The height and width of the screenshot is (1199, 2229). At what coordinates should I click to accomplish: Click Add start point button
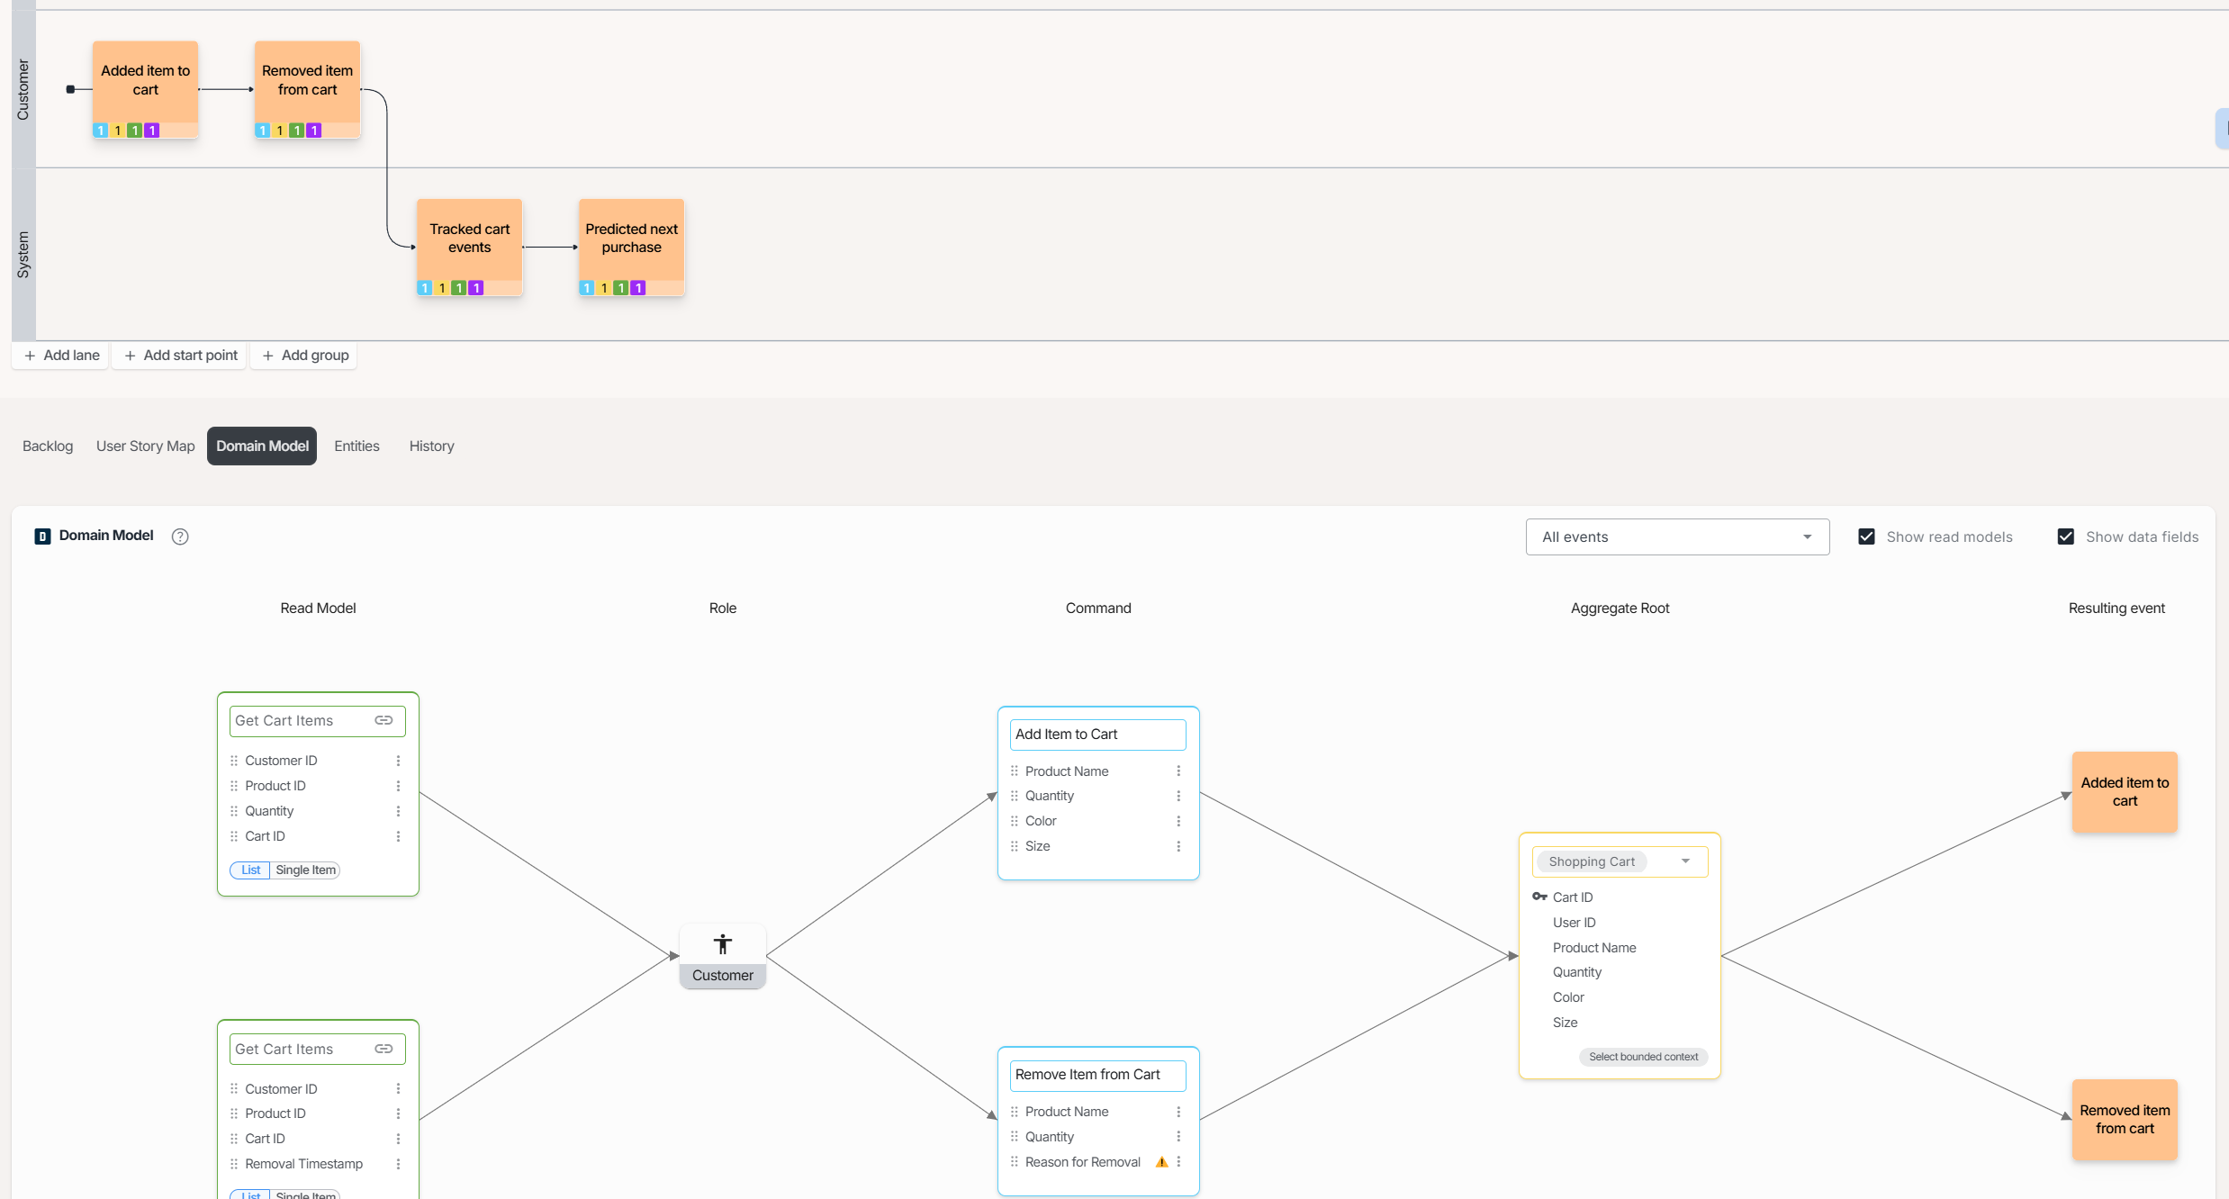click(180, 355)
